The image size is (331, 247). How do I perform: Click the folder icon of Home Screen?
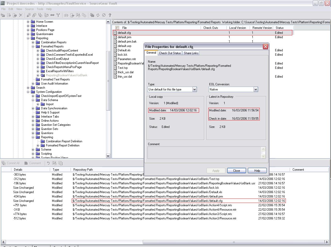tap(33, 22)
